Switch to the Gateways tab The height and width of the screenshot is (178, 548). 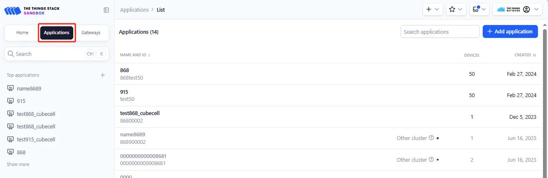pyautogui.click(x=91, y=33)
